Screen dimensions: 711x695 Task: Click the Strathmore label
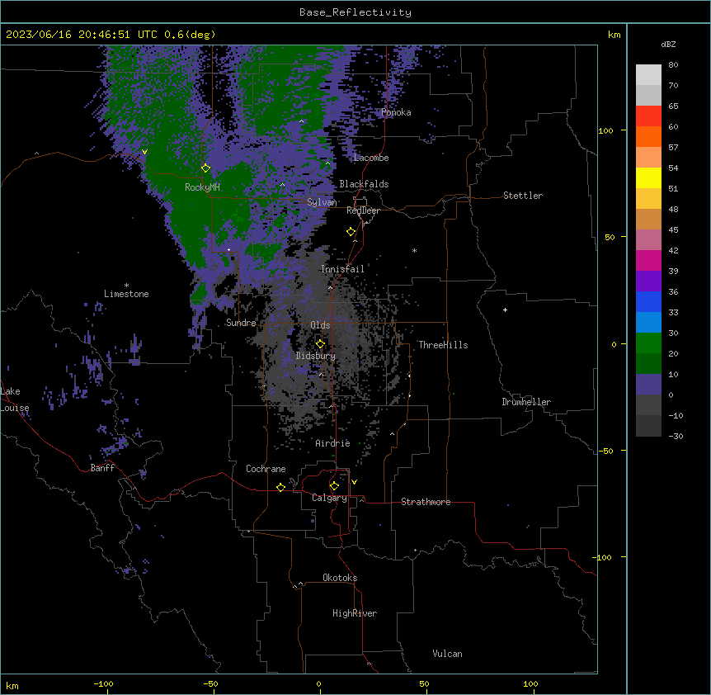pyautogui.click(x=426, y=502)
